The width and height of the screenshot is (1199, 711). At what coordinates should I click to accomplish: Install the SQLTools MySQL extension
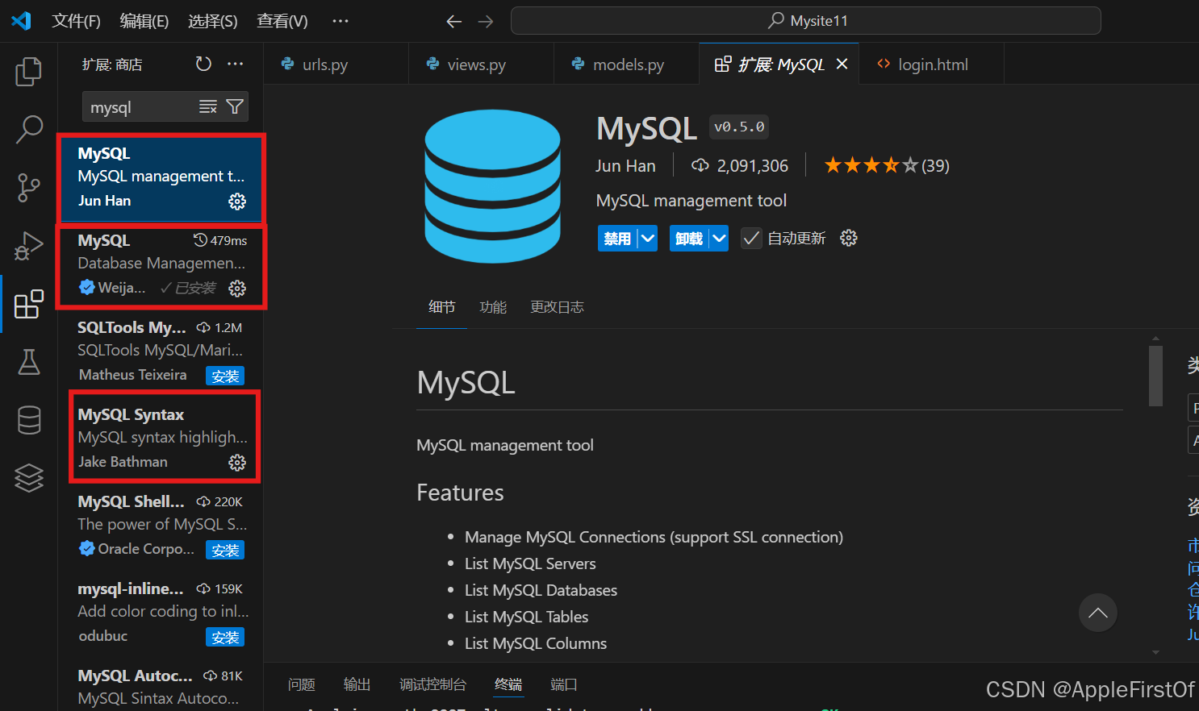point(225,375)
